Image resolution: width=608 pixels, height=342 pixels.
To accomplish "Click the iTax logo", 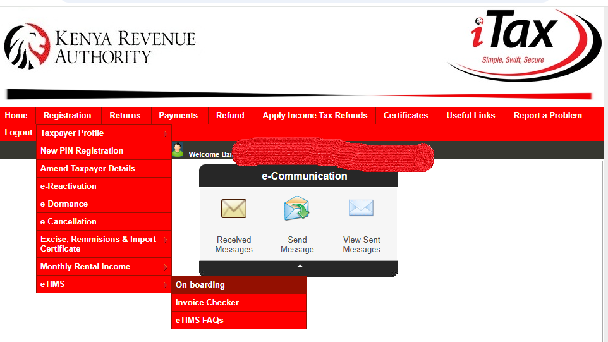I will pos(523,45).
